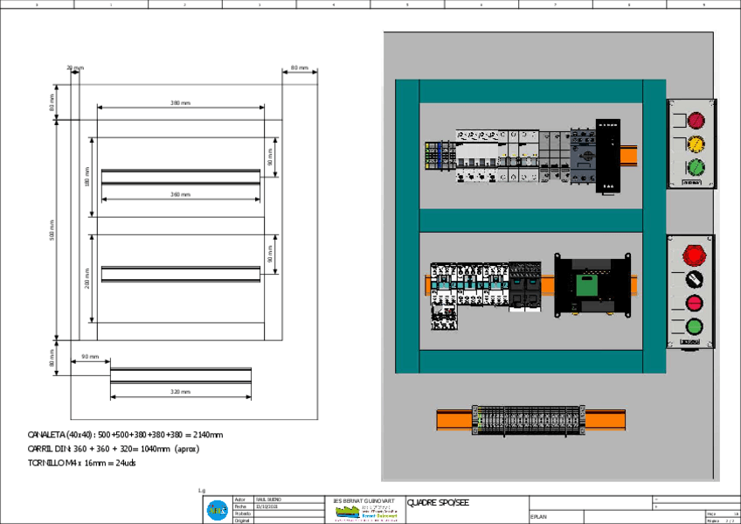Select the teal right vertical cable duct
741x524 pixels.
pos(654,227)
